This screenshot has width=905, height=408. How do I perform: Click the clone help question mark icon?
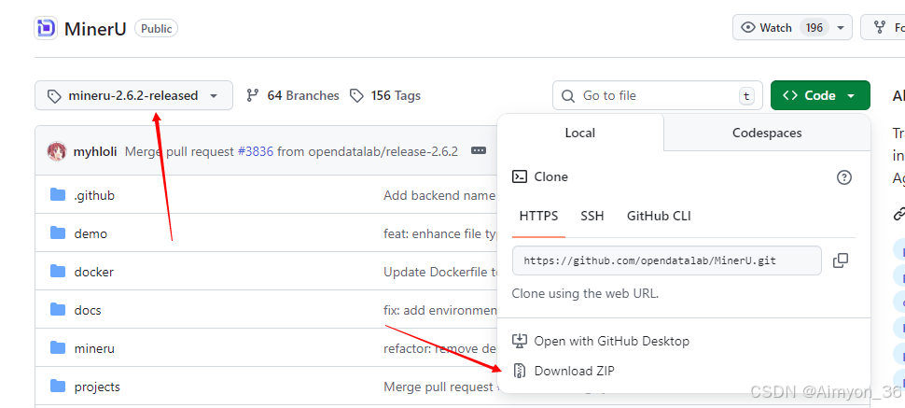843,177
